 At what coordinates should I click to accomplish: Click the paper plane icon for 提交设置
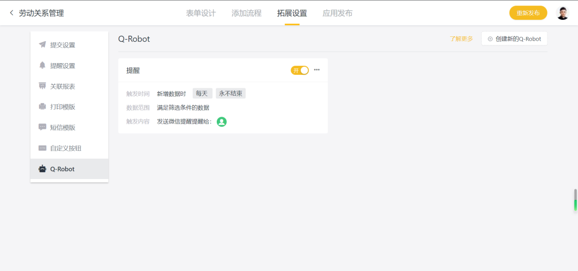[x=42, y=45]
